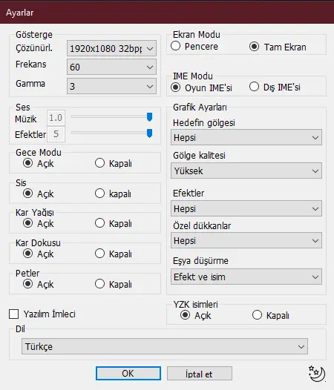Choose Dış IME'si option
The width and height of the screenshot is (334, 390).
[254, 87]
